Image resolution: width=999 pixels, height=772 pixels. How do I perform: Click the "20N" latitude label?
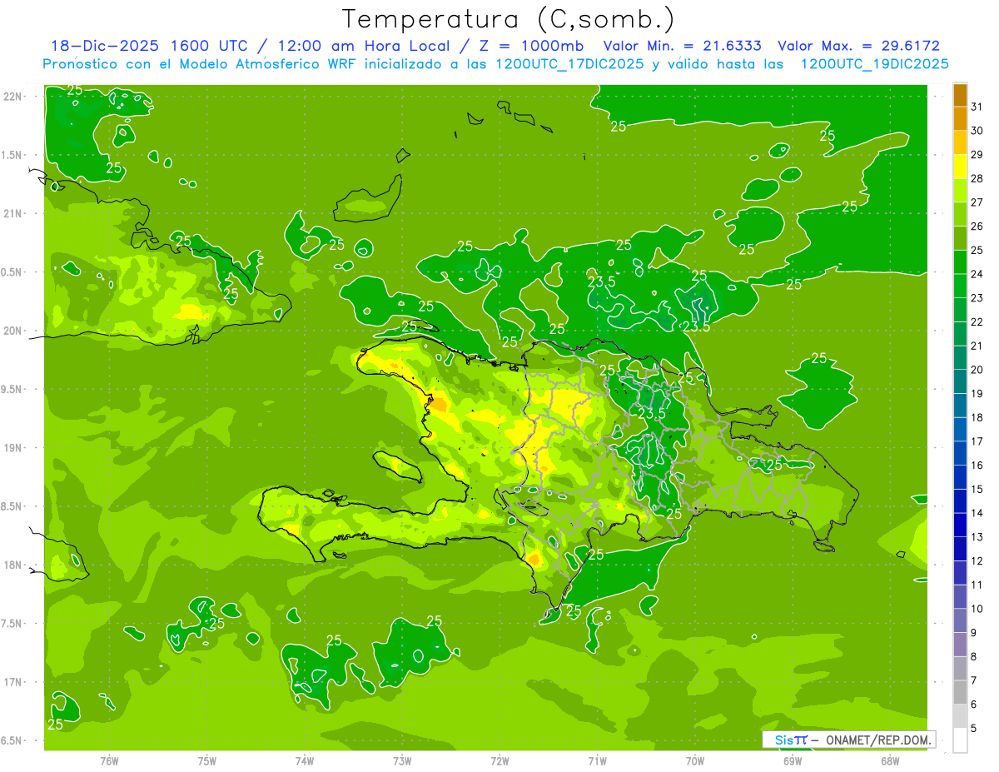(13, 331)
